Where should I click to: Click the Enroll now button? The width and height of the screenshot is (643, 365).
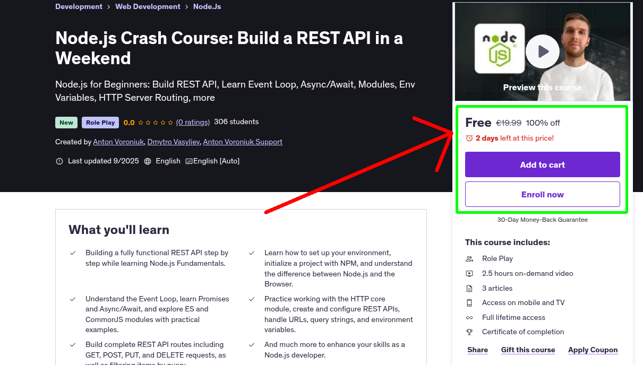(x=542, y=194)
